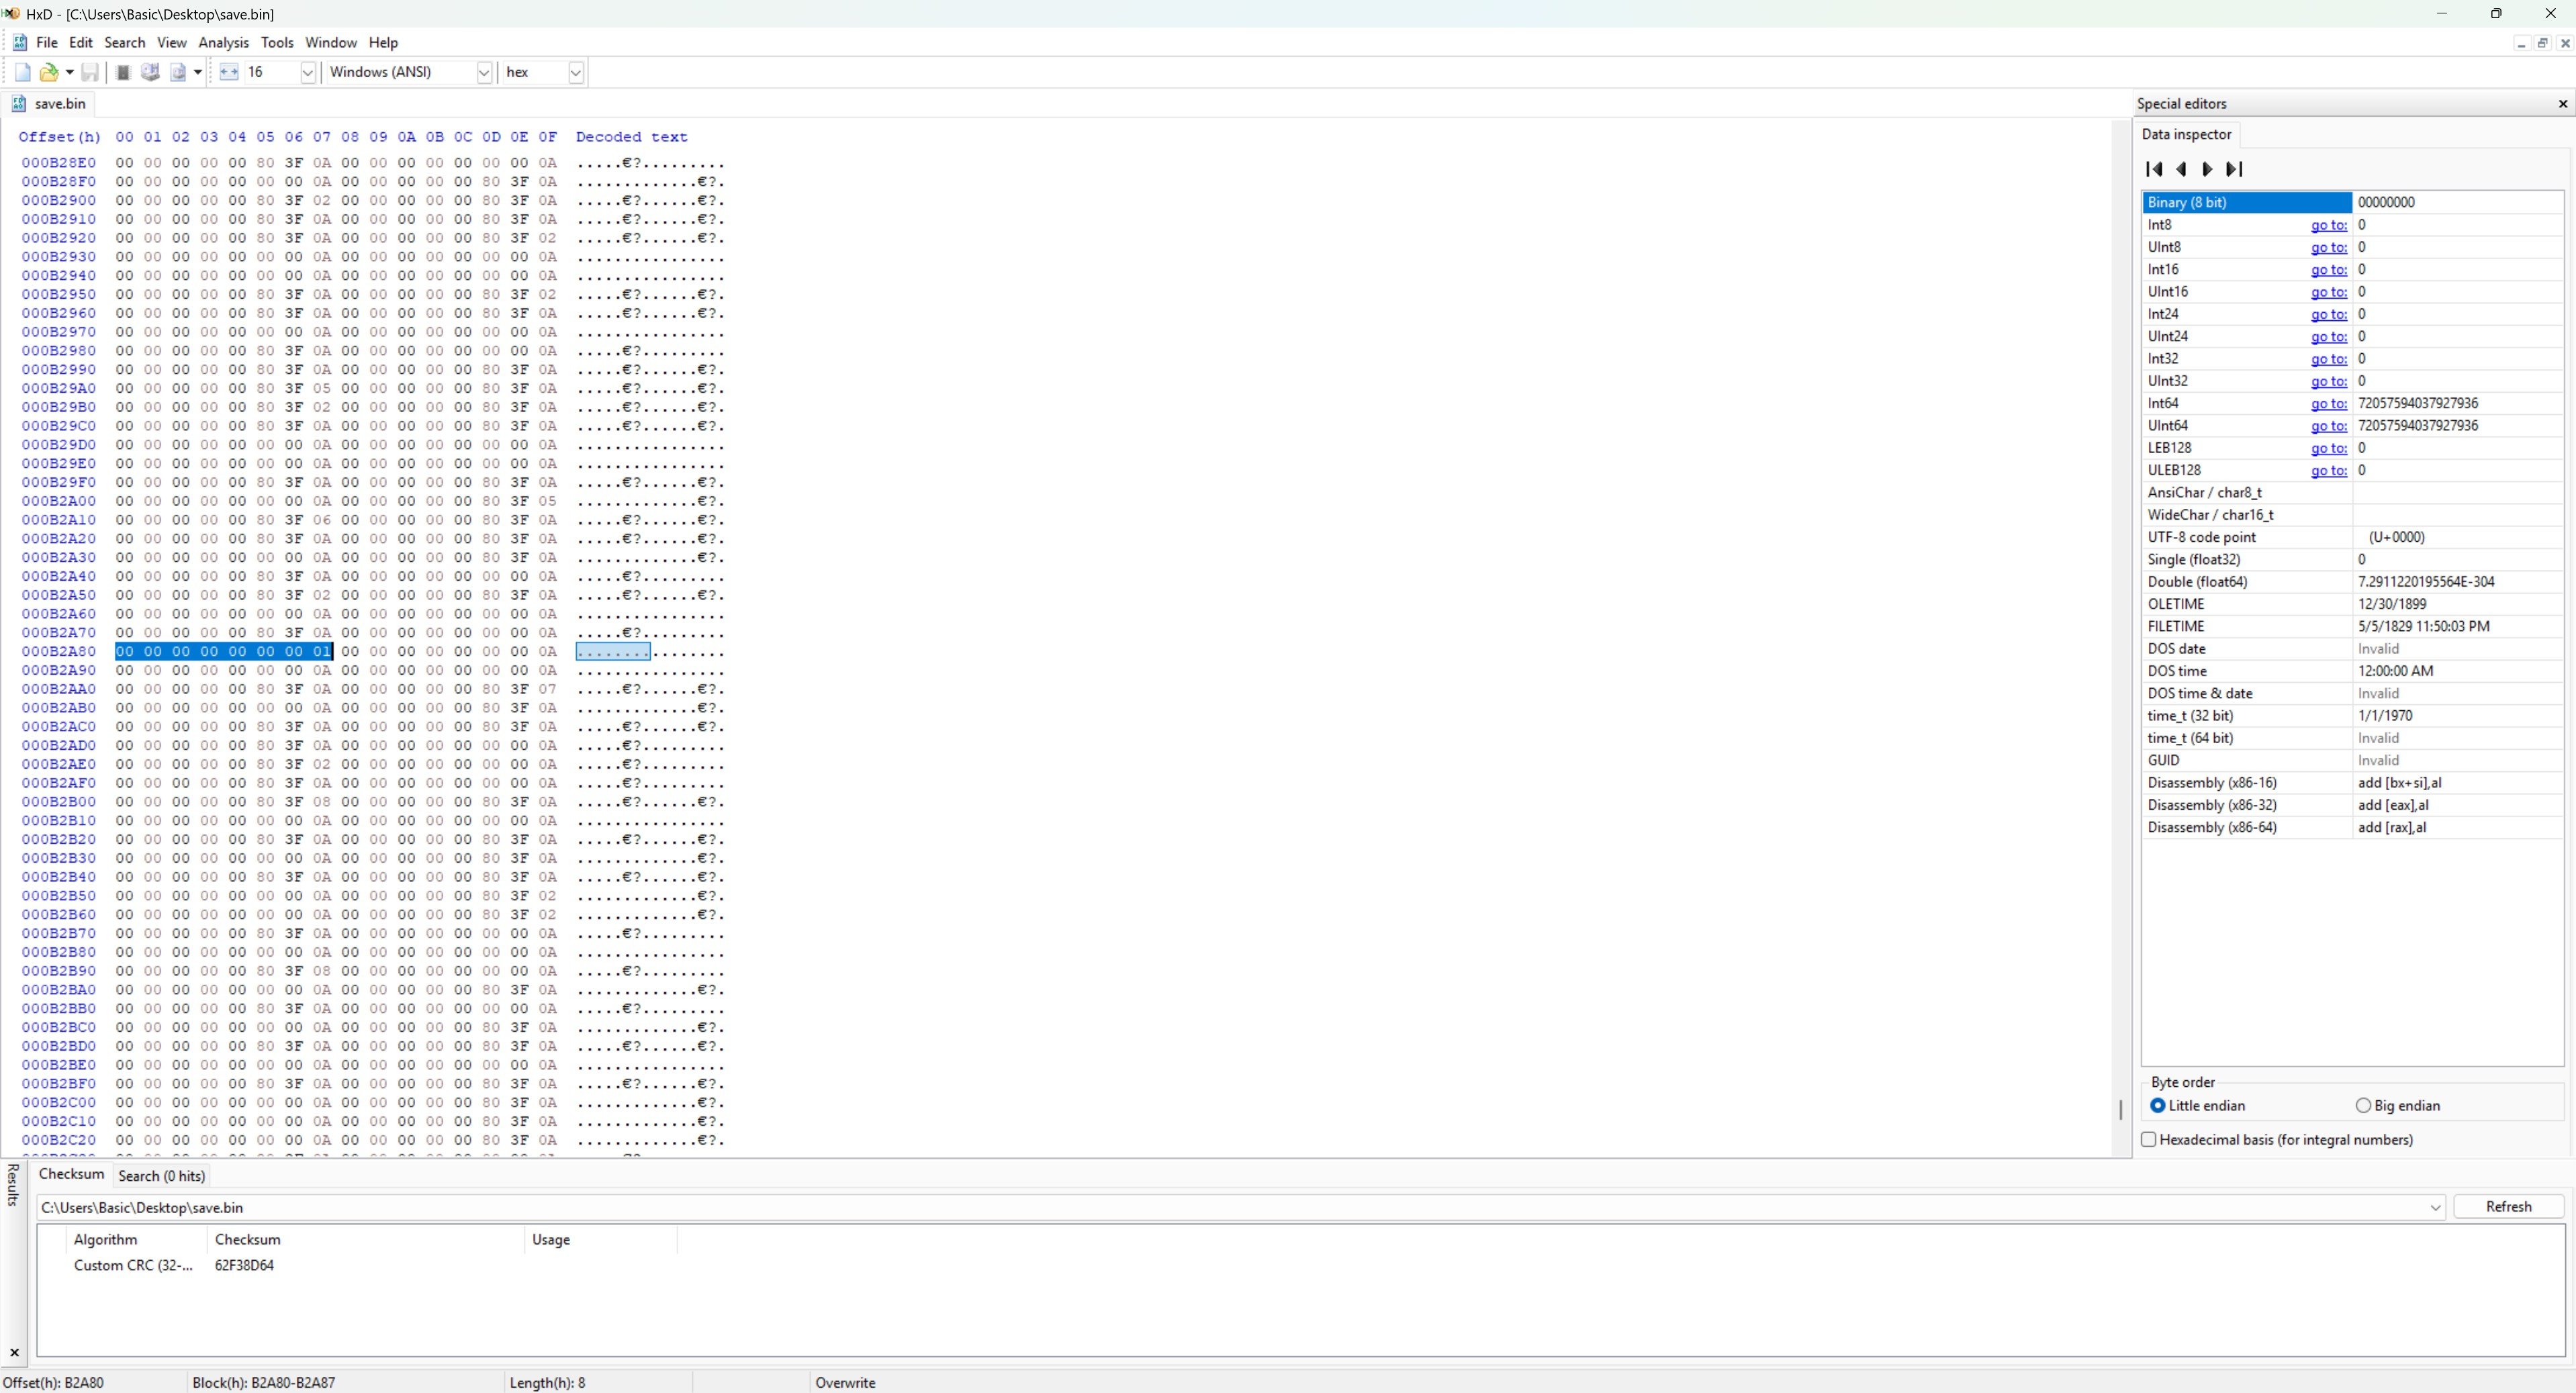
Task: Click go to link for Int32
Action: pyautogui.click(x=2328, y=359)
